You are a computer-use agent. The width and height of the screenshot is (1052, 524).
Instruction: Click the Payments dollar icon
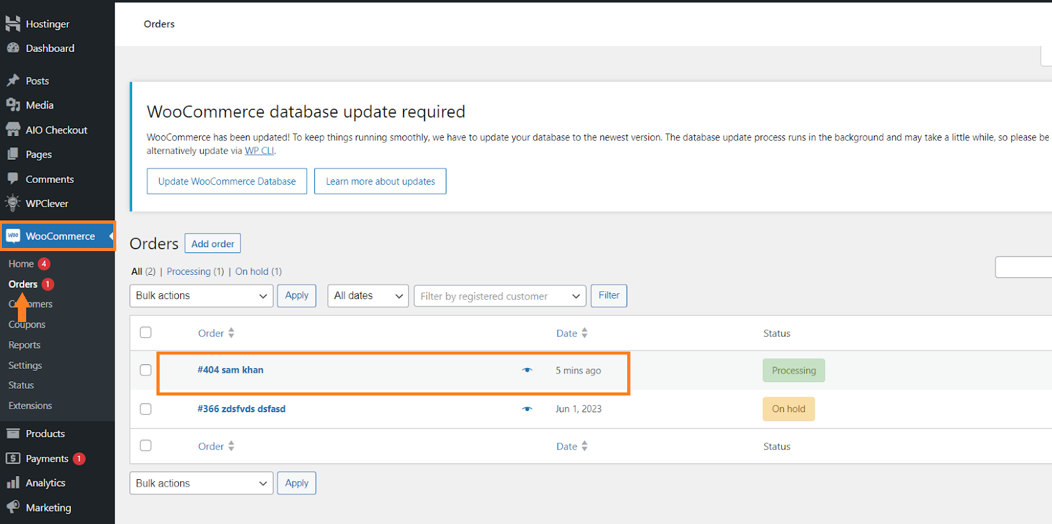coord(12,458)
